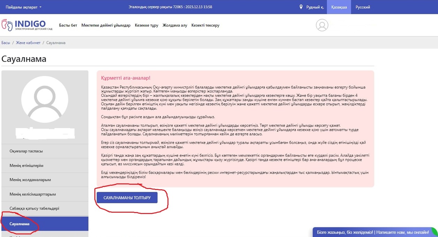Viewport: 438px width, 237px height.
Task: Click the INDIGO logo
Action: point(27,25)
